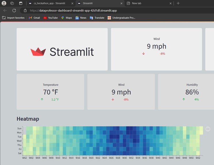Open Import favorites bookmark
This screenshot has width=214, height=165.
pos(14,18)
